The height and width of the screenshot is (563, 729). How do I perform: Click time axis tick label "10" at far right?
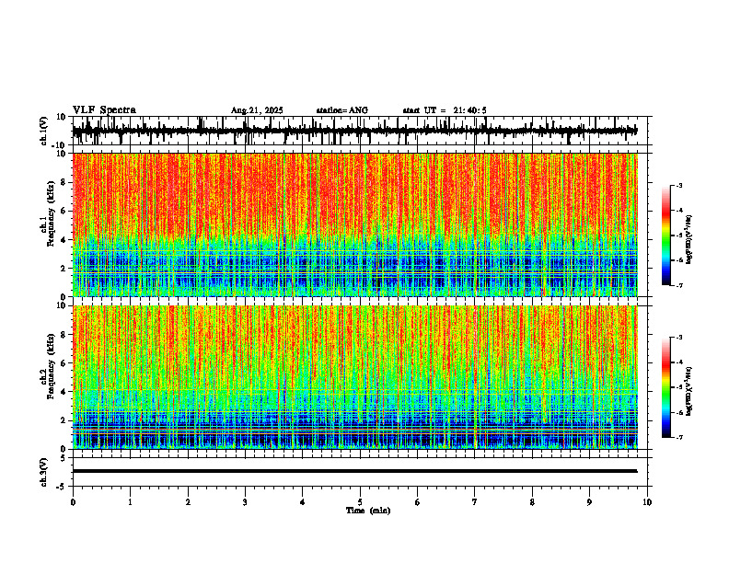(647, 502)
